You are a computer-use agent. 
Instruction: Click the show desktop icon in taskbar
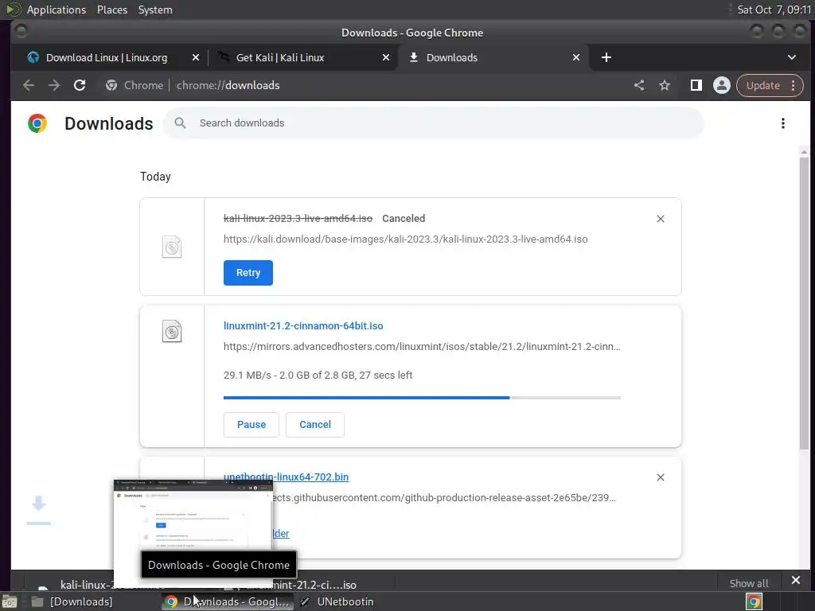[10, 601]
